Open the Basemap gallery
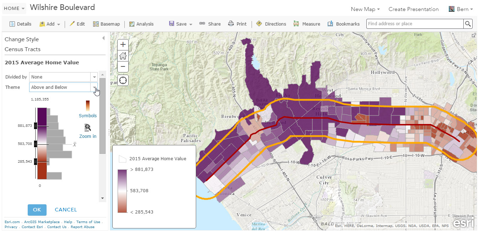The image size is (479, 232). point(106,24)
